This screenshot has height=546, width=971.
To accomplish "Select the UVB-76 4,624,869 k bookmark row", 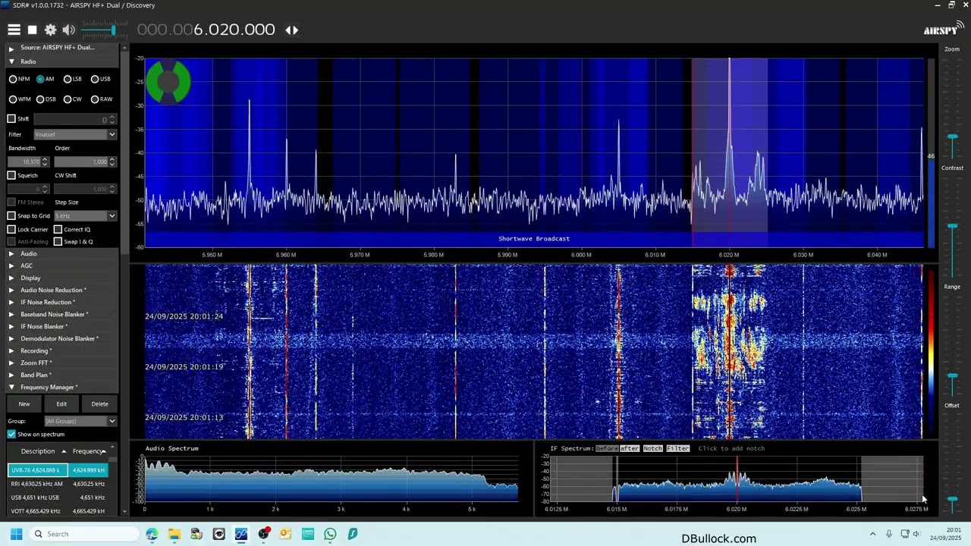I will coord(58,470).
